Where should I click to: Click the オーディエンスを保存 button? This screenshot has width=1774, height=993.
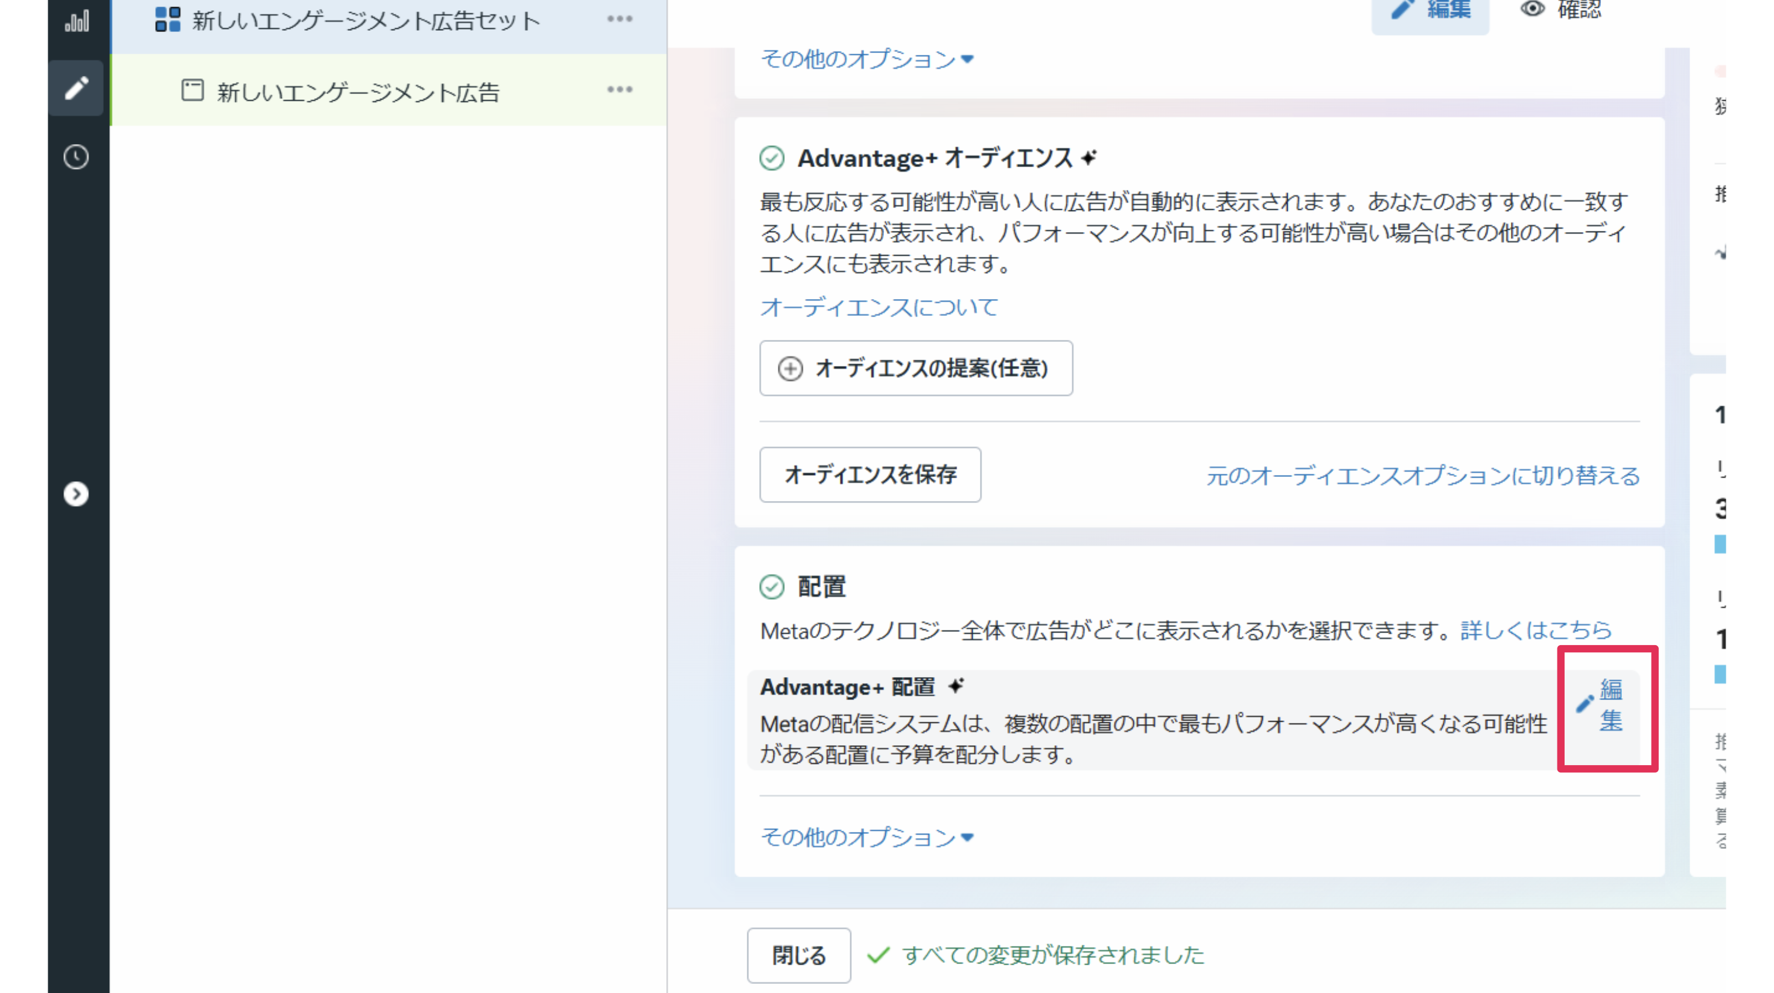click(870, 474)
